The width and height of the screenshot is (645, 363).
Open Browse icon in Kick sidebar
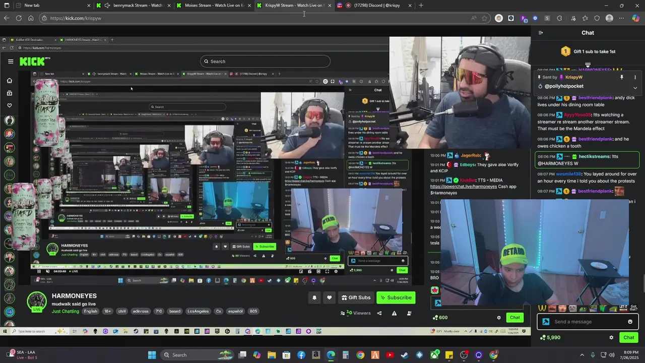[x=9, y=93]
